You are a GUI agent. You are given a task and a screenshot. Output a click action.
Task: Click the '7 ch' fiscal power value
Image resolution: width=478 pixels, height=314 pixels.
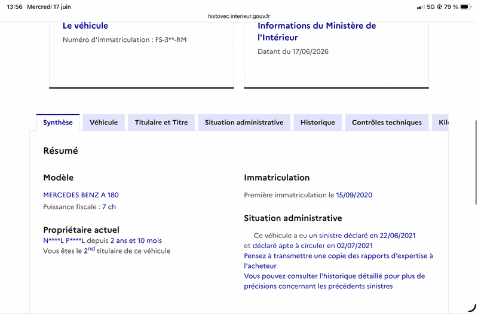[109, 207]
